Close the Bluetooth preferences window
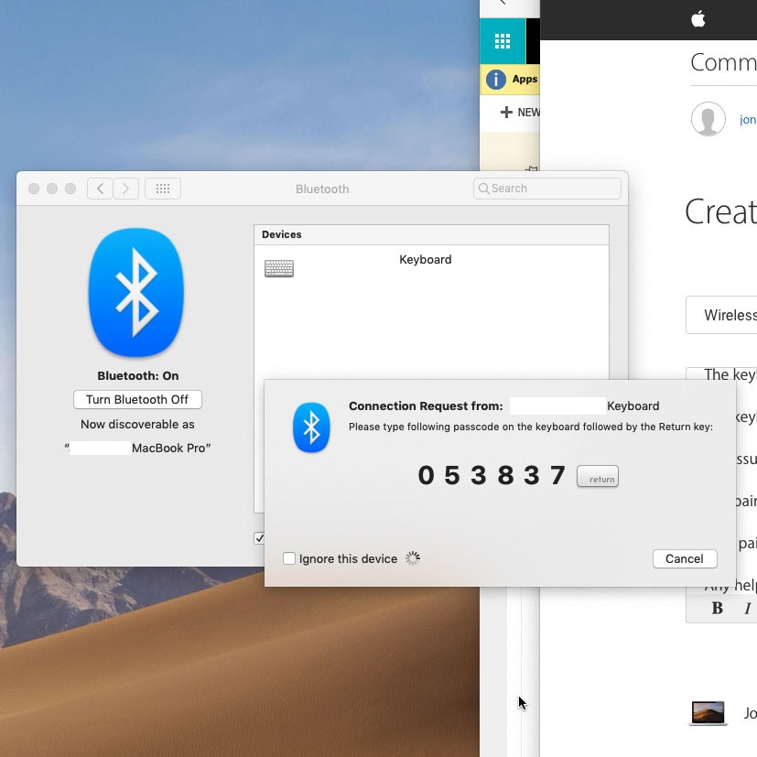Screen dimensions: 757x757 pyautogui.click(x=34, y=189)
